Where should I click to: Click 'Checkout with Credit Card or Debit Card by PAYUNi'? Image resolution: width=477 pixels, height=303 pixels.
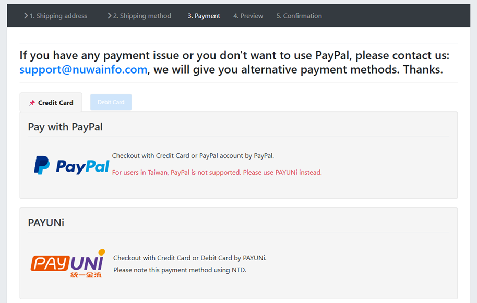pos(190,258)
